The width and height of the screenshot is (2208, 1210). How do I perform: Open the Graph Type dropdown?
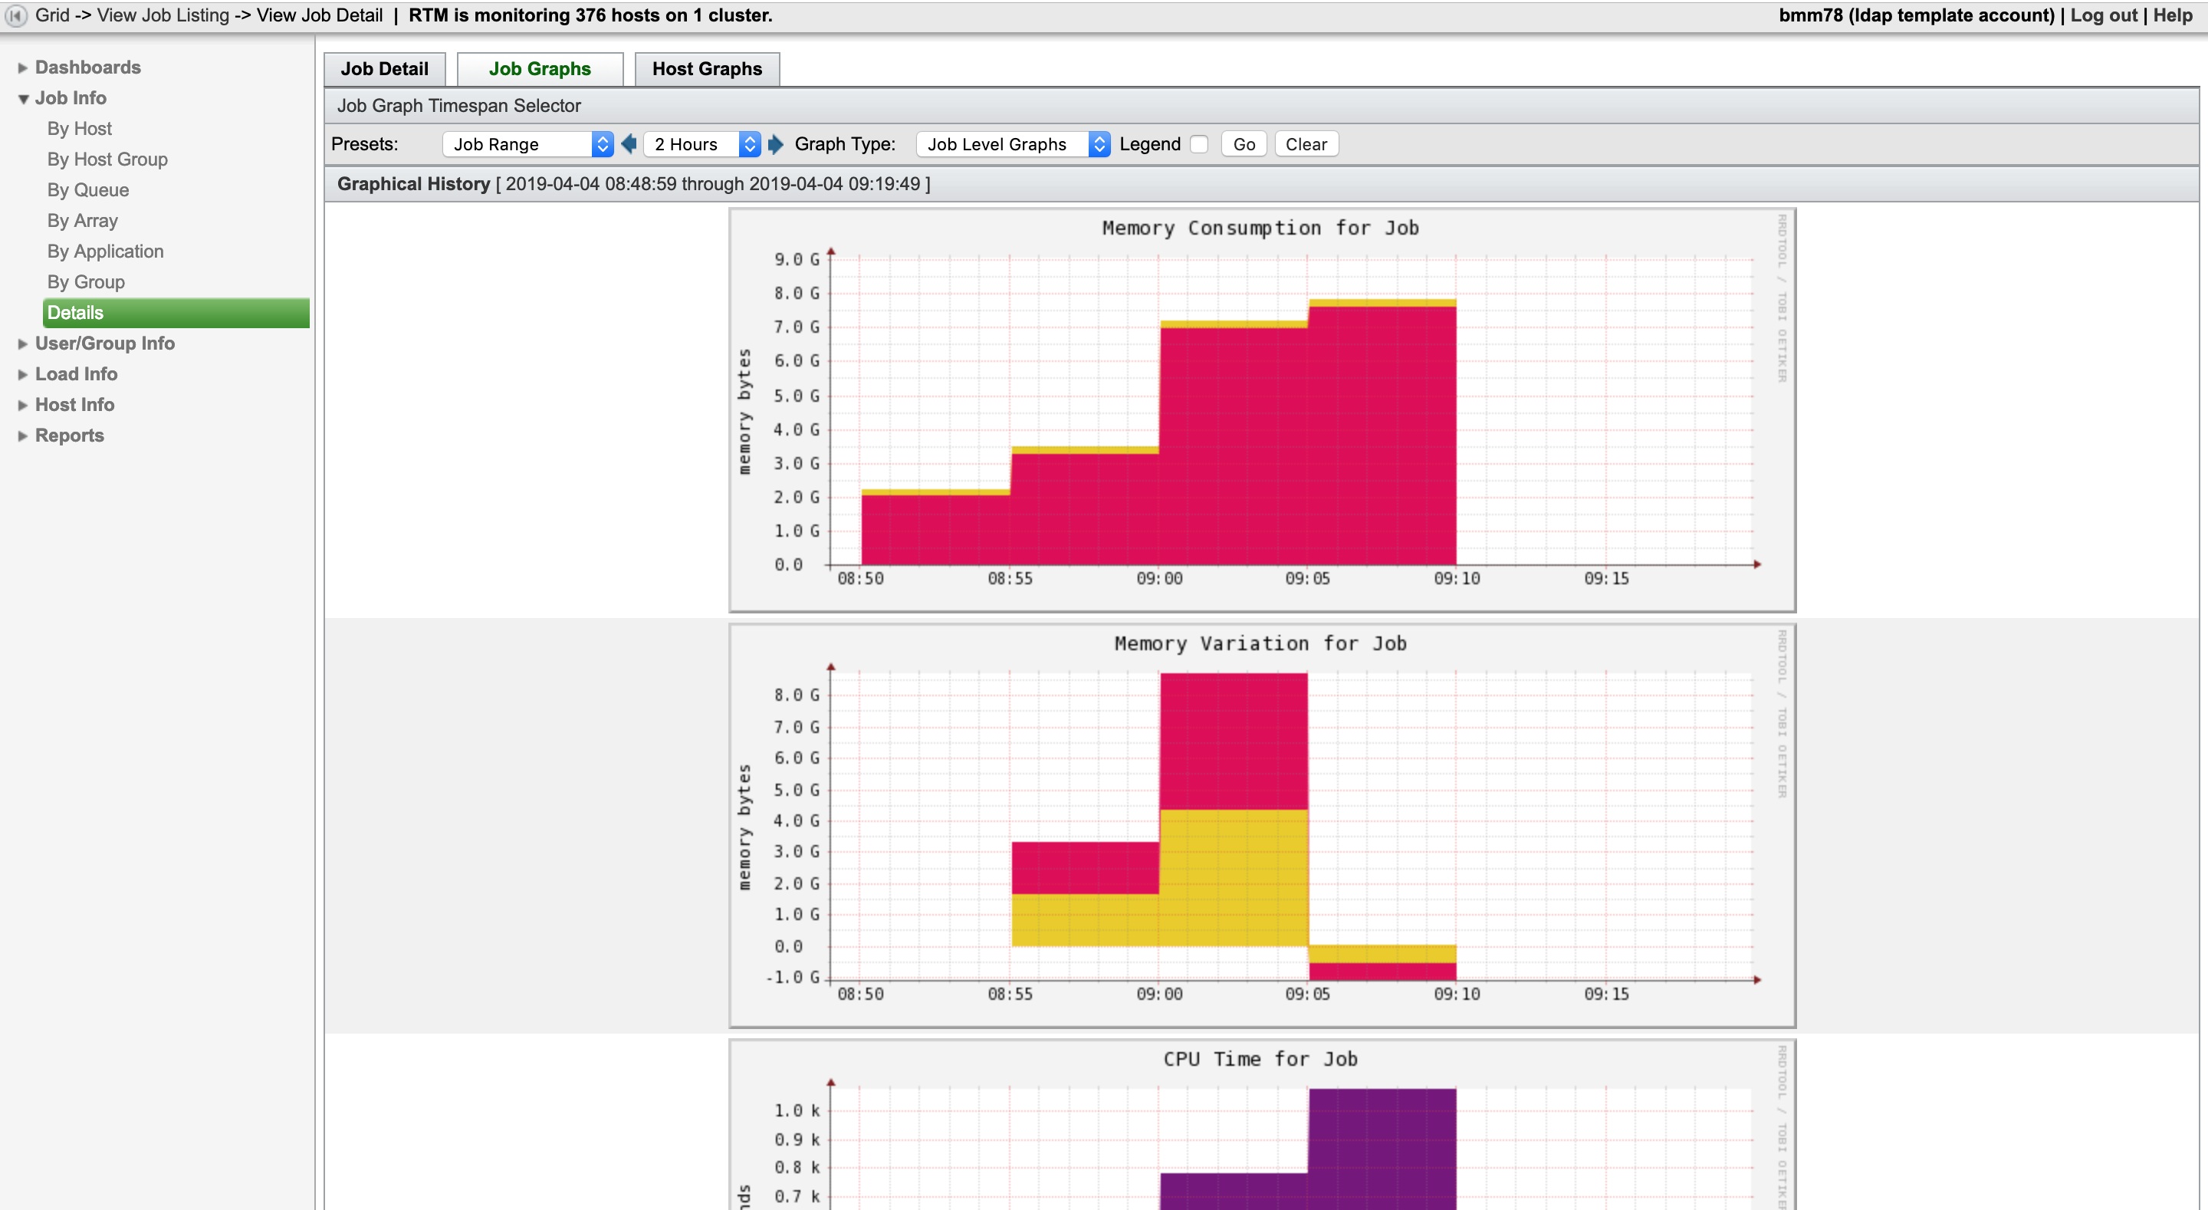pos(1013,144)
